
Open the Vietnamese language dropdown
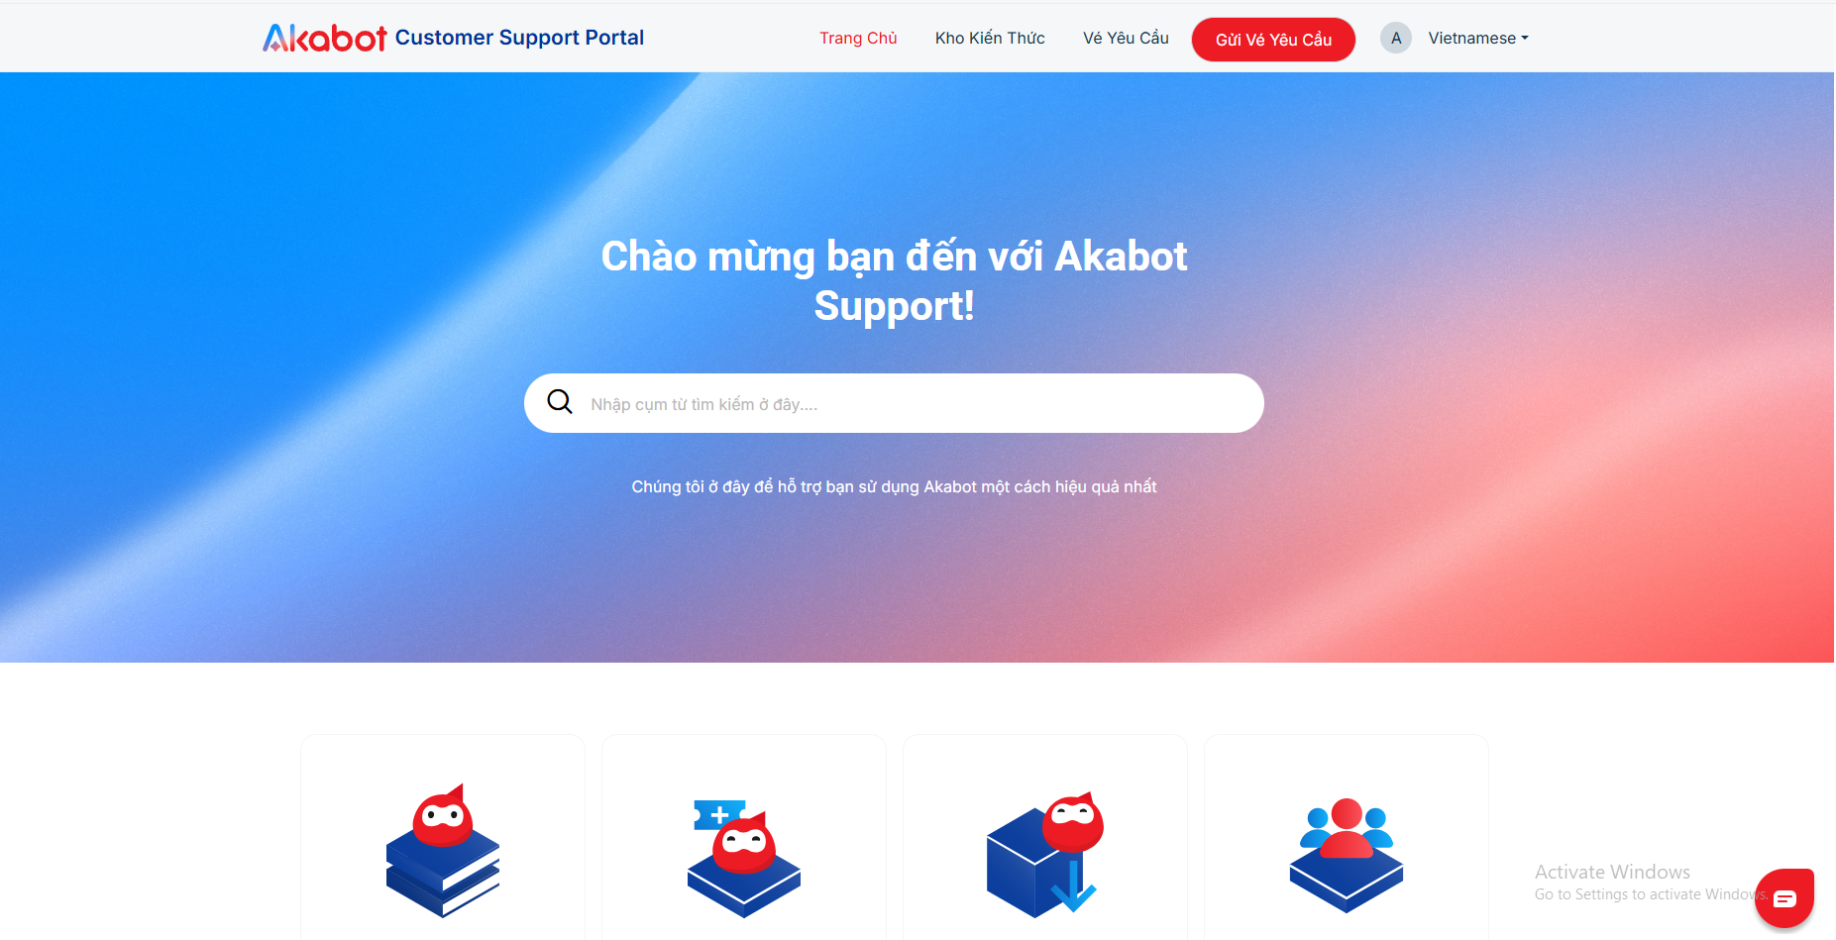[x=1478, y=38]
